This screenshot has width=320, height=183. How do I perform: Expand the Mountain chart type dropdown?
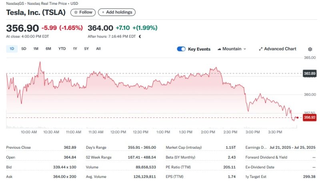coord(244,49)
